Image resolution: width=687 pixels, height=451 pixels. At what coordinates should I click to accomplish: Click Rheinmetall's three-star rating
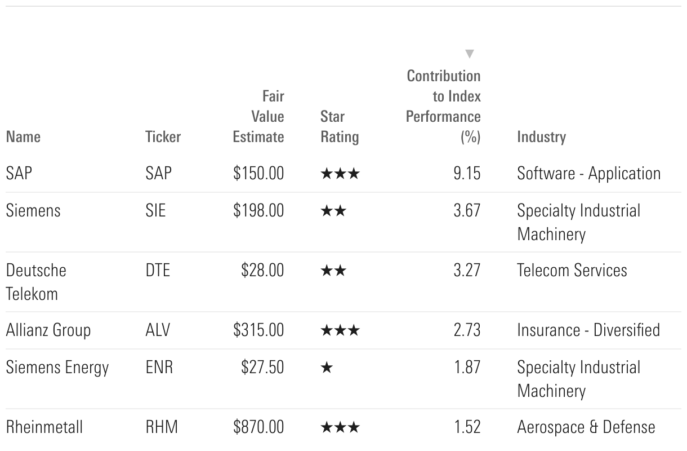coord(340,427)
